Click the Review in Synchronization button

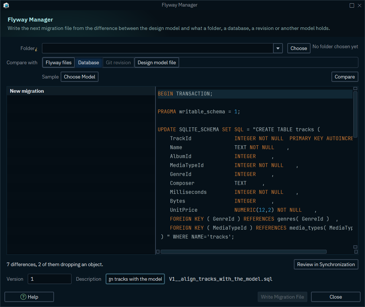(x=326, y=264)
